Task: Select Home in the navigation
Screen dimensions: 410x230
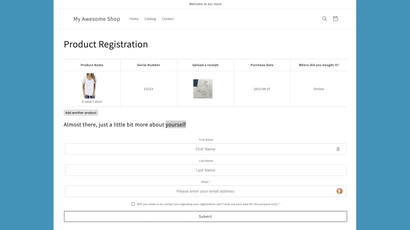Action: (x=134, y=19)
